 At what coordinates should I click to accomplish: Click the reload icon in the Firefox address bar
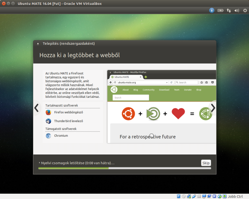click(x=171, y=82)
